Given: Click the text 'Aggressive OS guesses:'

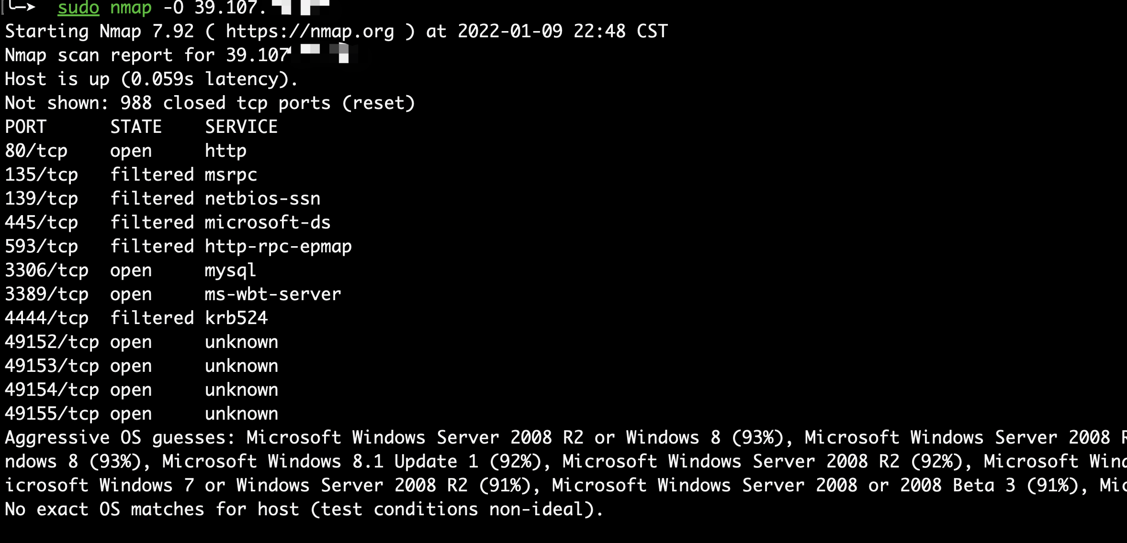Looking at the screenshot, I should coord(120,438).
